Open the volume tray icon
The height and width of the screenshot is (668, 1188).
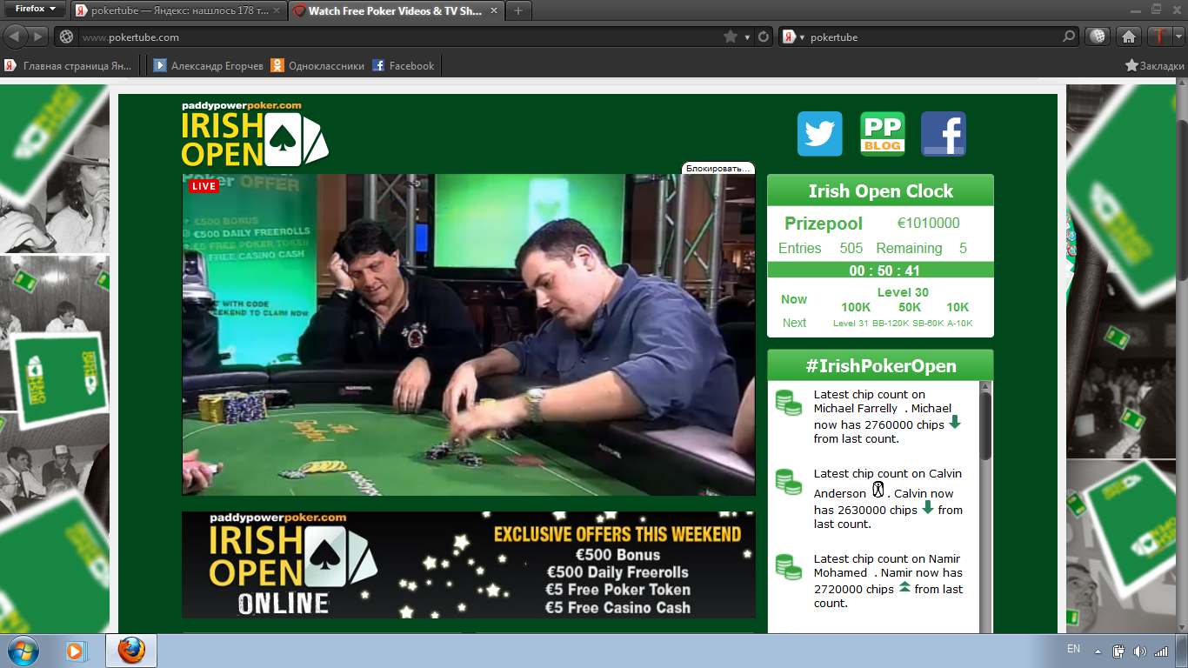1139,651
